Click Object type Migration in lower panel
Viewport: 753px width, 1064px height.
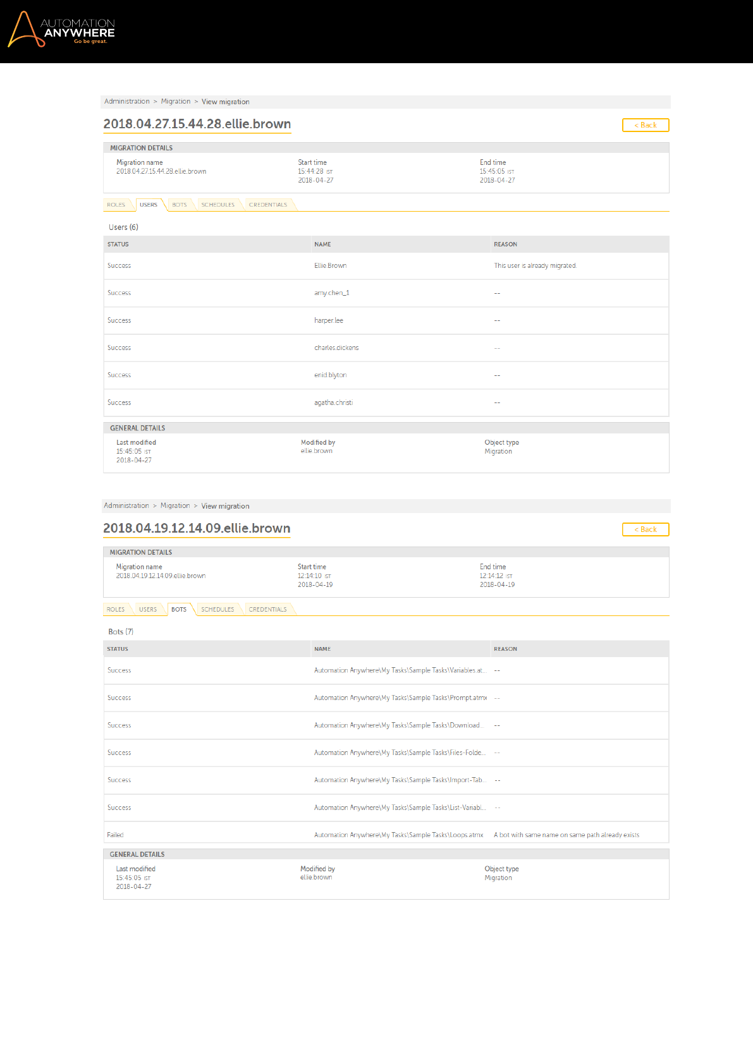click(498, 878)
